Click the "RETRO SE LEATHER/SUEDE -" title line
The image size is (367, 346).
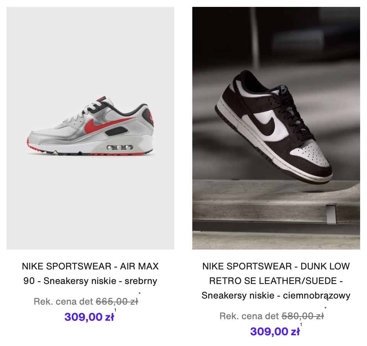tap(276, 281)
